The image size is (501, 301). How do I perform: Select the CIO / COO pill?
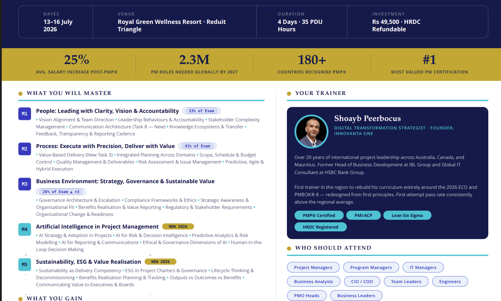362,281
